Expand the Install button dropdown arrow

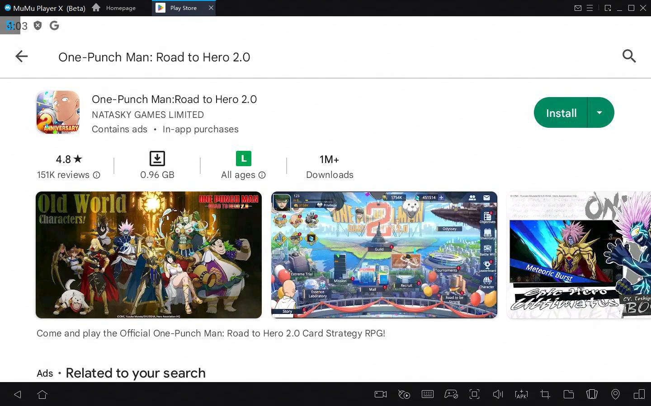(x=599, y=112)
